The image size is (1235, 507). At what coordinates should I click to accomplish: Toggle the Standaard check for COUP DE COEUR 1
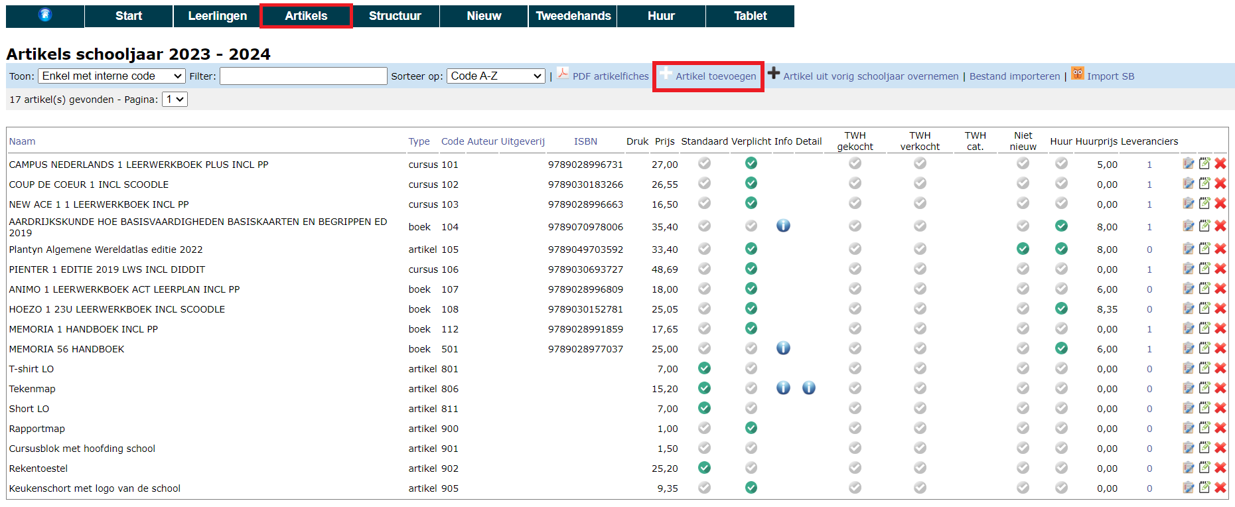pyautogui.click(x=704, y=182)
